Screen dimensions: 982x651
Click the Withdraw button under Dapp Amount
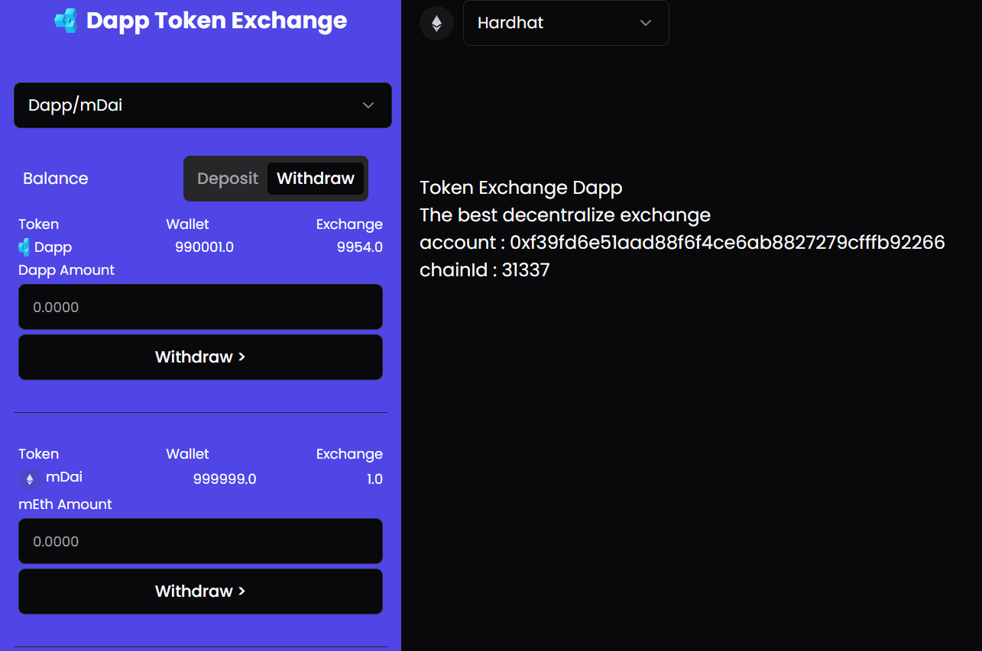click(x=200, y=357)
